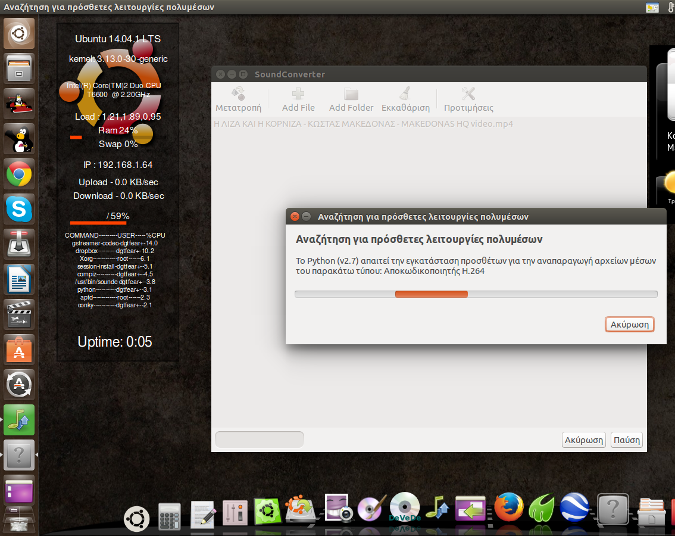
Task: Cancel the codec search dialog with Ακύρωση
Action: click(x=629, y=325)
